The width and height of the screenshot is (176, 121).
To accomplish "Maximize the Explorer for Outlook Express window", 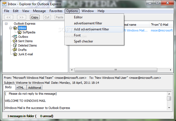I will 157,3.
